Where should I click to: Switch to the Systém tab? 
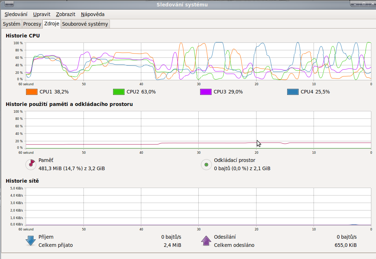pyautogui.click(x=11, y=24)
